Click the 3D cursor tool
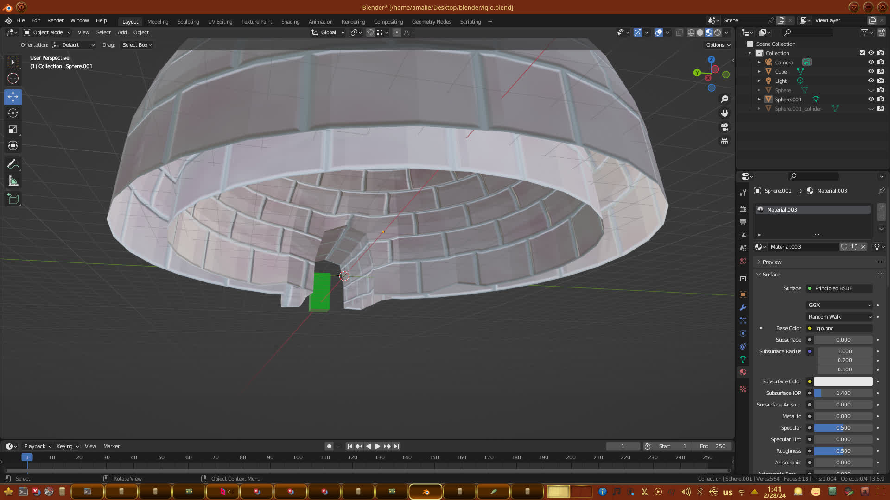 tap(13, 78)
